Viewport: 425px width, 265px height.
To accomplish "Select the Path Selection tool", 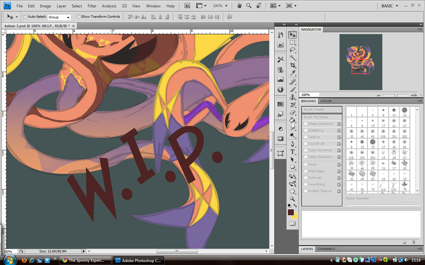I will point(292,159).
